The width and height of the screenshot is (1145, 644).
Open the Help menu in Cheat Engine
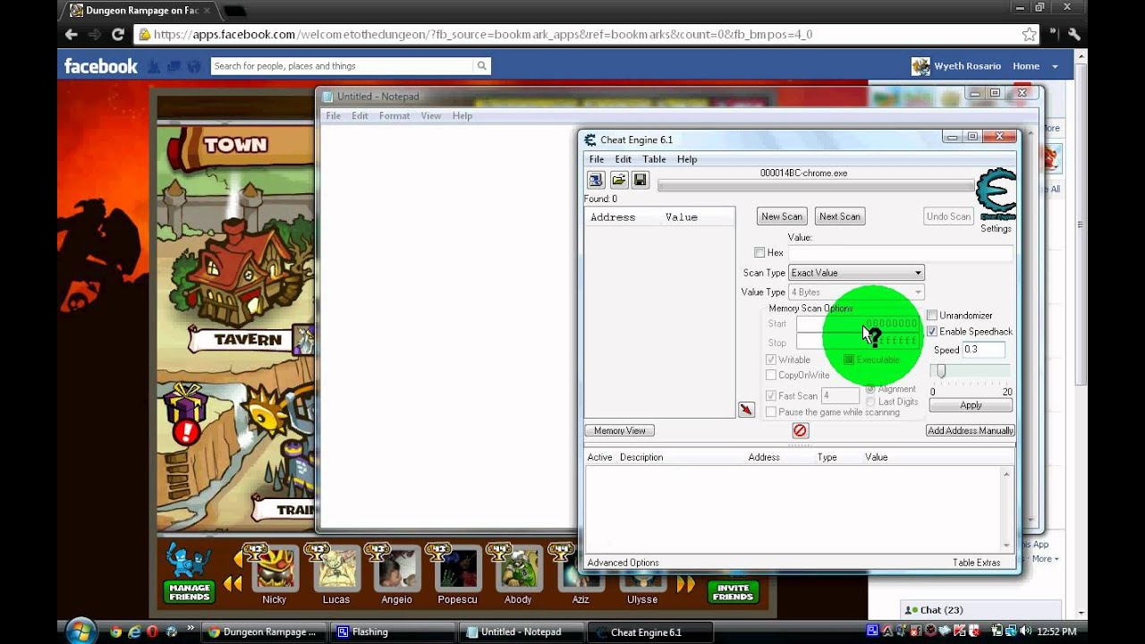[687, 159]
